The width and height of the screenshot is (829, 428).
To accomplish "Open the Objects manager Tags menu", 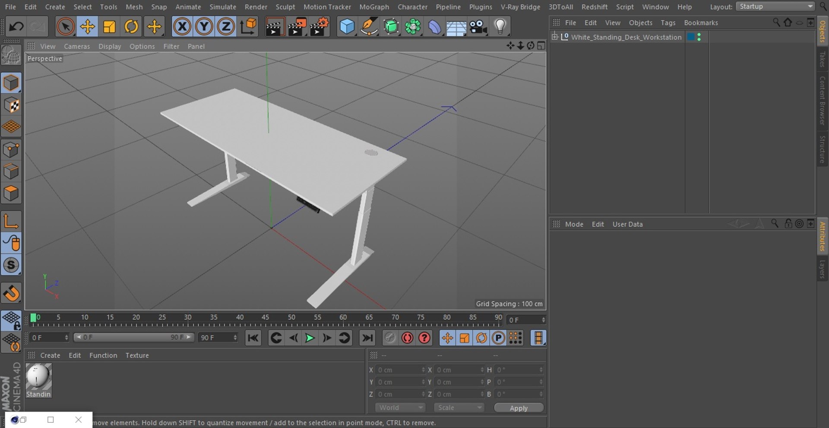I will 668,23.
